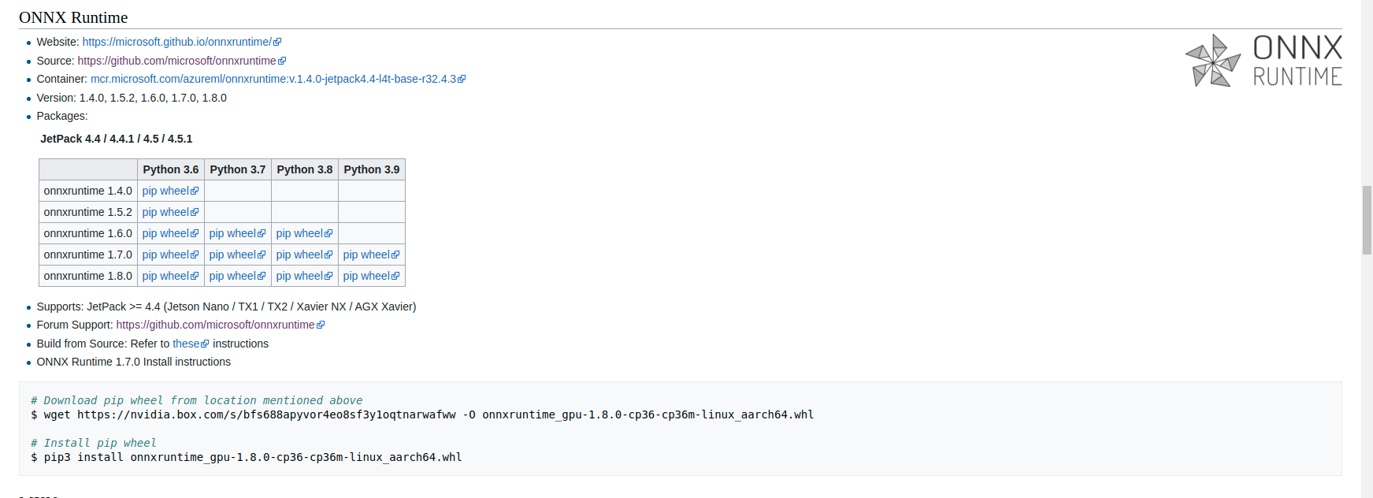Open pip wheel for onnxruntime 1.7.0 Python 3.8

299,255
